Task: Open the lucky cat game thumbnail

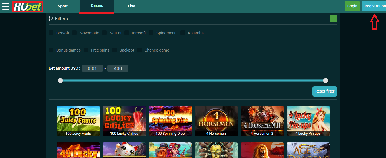Action: [124, 150]
